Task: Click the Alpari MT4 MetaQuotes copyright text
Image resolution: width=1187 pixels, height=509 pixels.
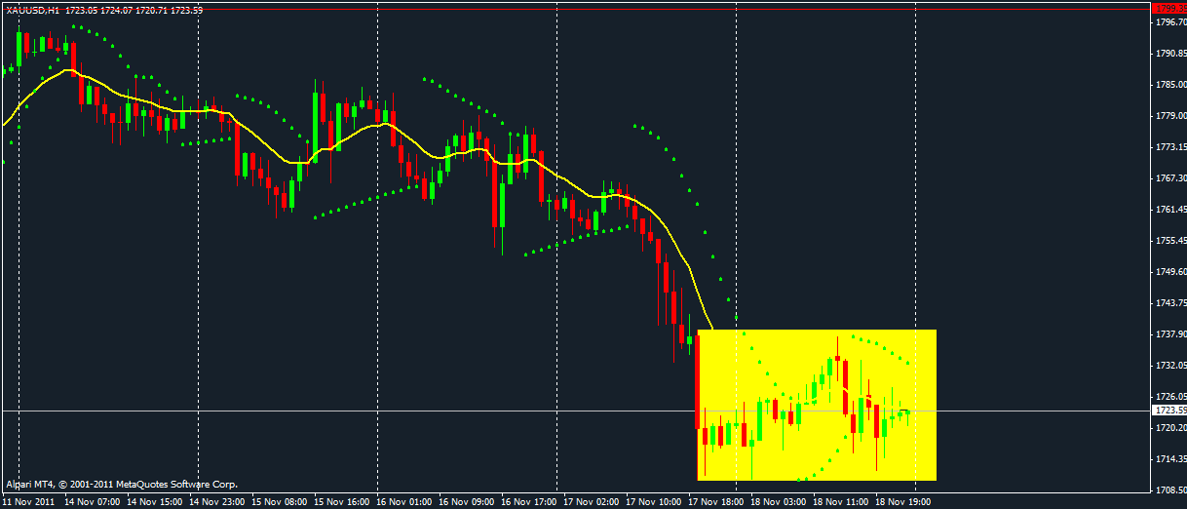Action: (121, 484)
